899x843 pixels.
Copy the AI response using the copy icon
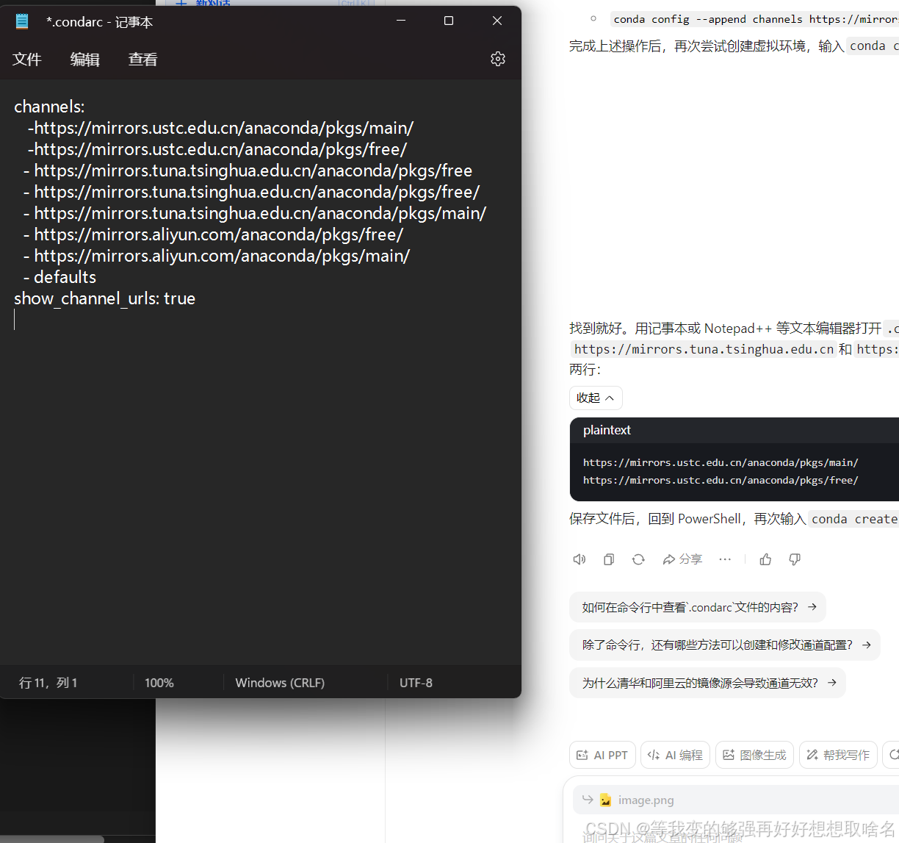(608, 559)
